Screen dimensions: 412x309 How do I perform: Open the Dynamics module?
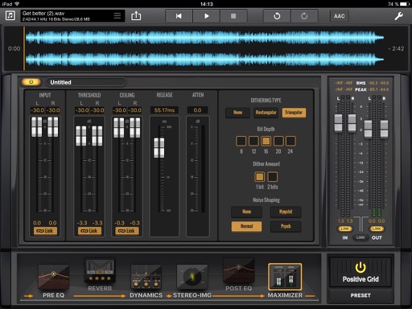(146, 281)
